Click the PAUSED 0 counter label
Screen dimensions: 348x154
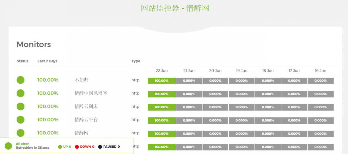[x=111, y=147]
